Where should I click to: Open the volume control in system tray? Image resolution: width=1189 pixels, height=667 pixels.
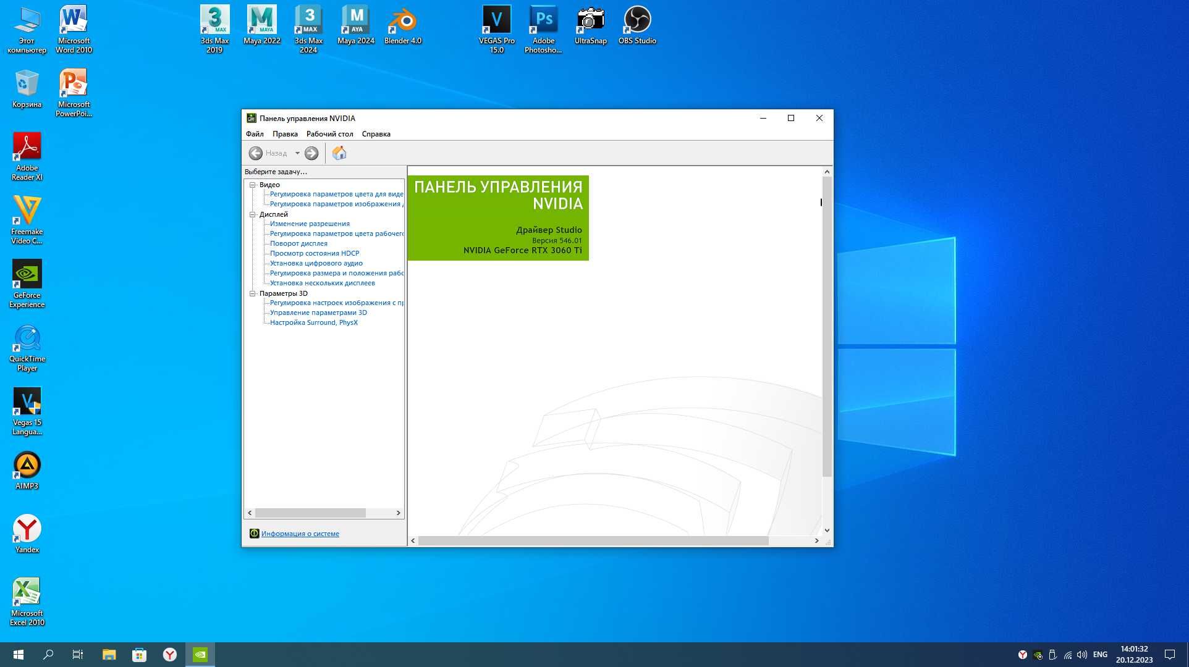coord(1082,655)
